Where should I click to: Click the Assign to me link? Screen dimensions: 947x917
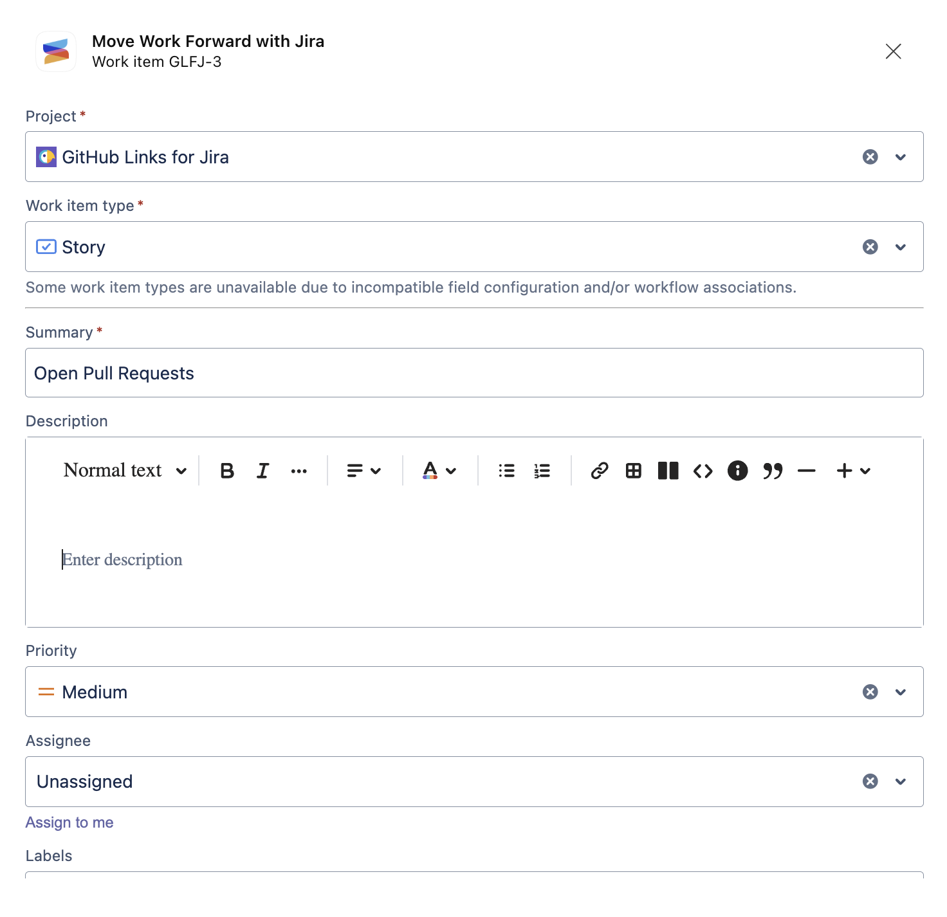[69, 822]
